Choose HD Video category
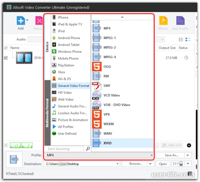 pyautogui.click(x=71, y=93)
